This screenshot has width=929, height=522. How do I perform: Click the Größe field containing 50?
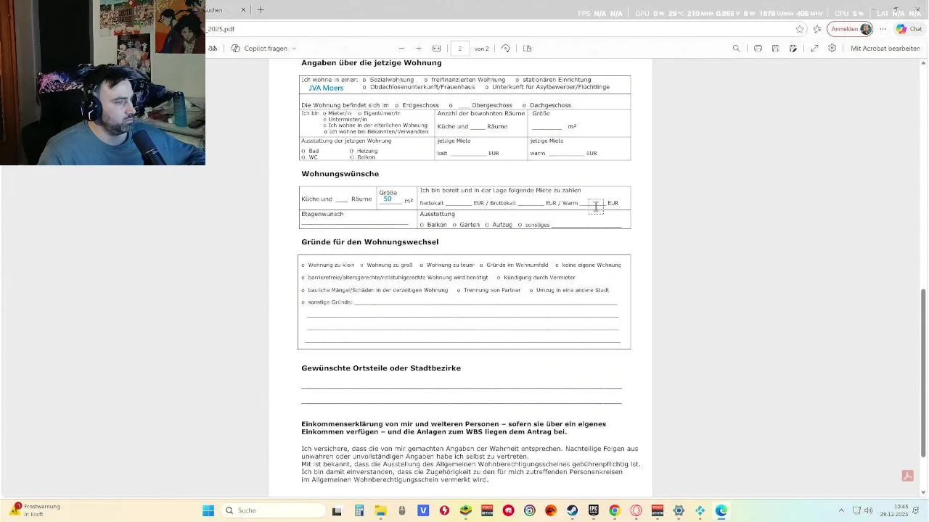(390, 199)
